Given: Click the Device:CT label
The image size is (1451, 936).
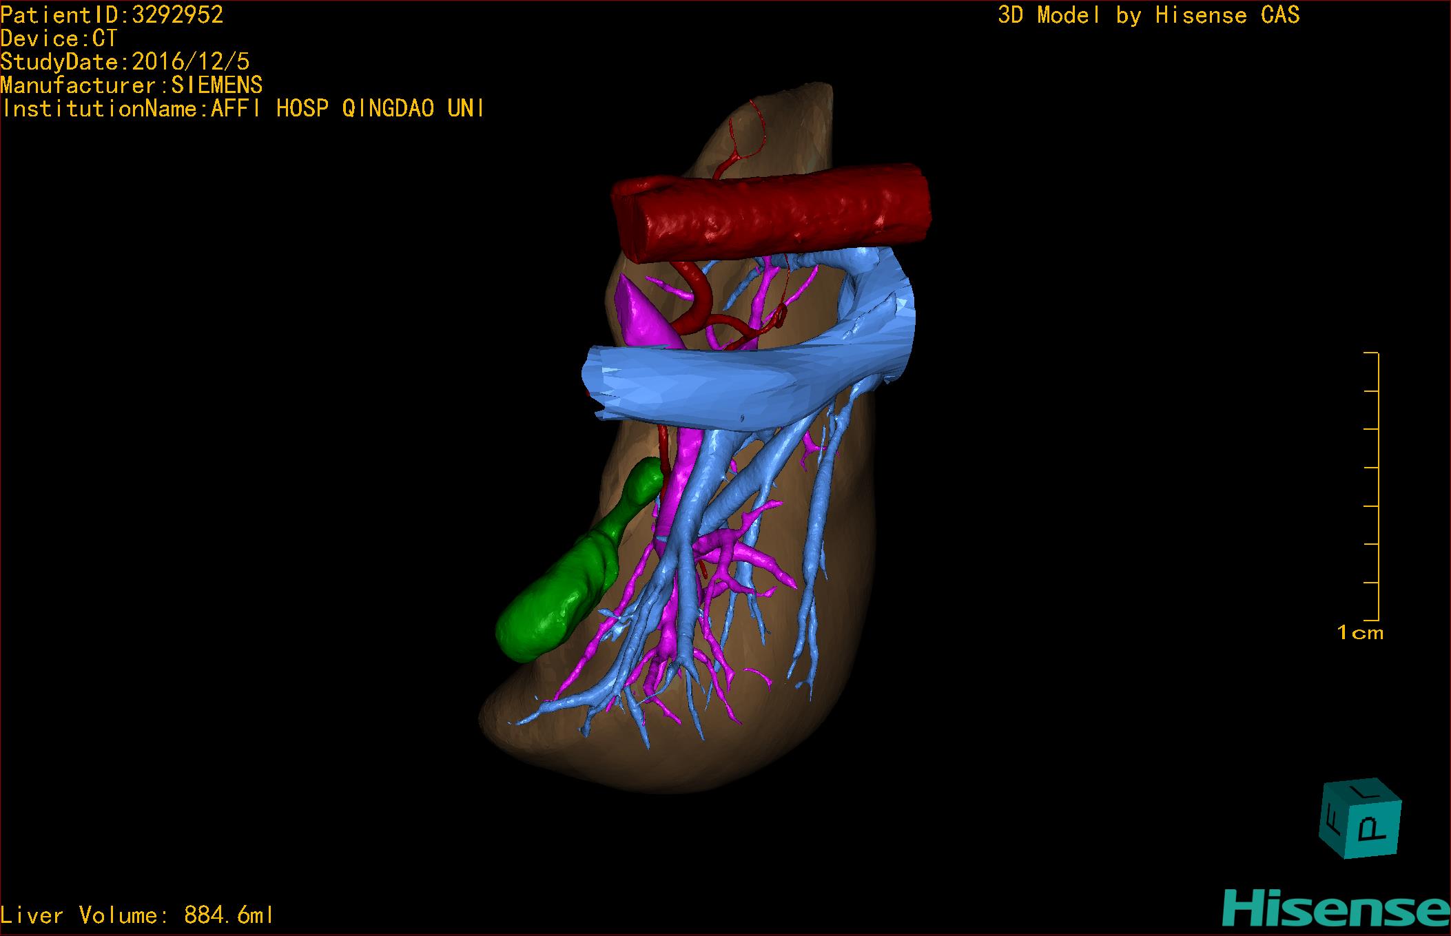Looking at the screenshot, I should (59, 38).
